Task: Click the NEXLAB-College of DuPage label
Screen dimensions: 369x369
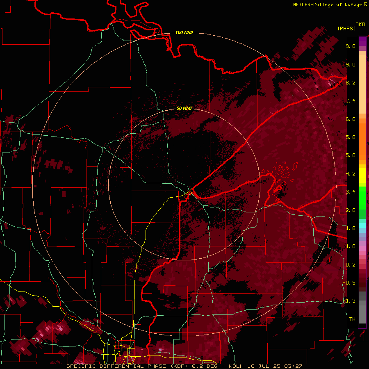Action: (328, 5)
